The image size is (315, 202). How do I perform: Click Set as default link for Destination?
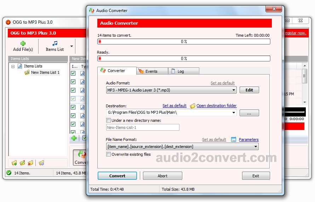[x=174, y=106]
